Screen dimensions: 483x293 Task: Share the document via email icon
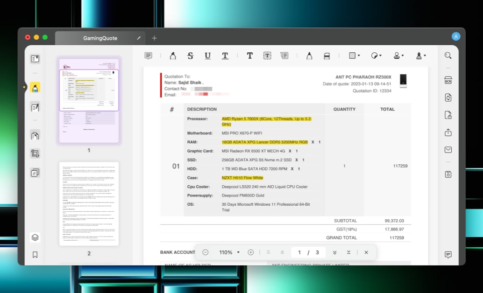[x=448, y=150]
